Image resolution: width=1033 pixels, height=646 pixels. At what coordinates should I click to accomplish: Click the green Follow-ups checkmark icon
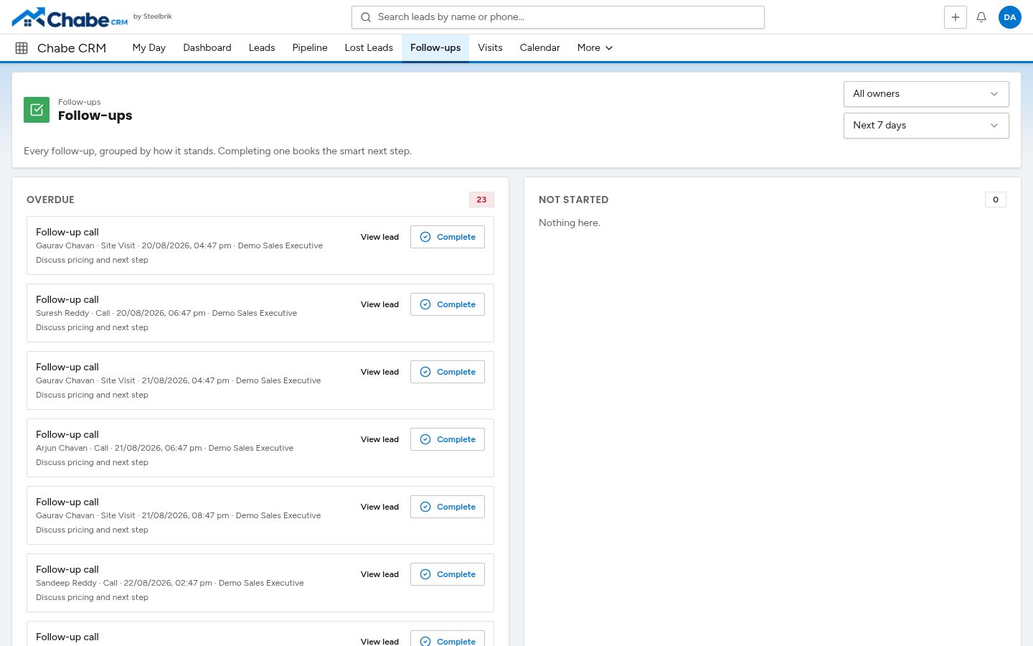click(37, 110)
